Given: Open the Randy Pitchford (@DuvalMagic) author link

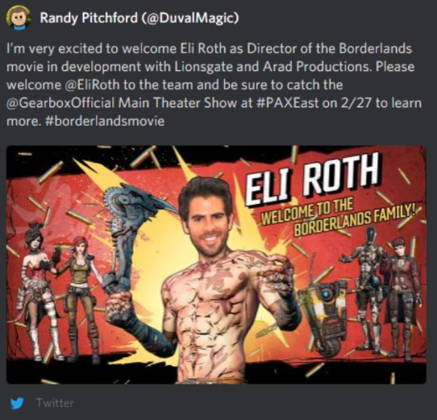Looking at the screenshot, I should tap(139, 18).
